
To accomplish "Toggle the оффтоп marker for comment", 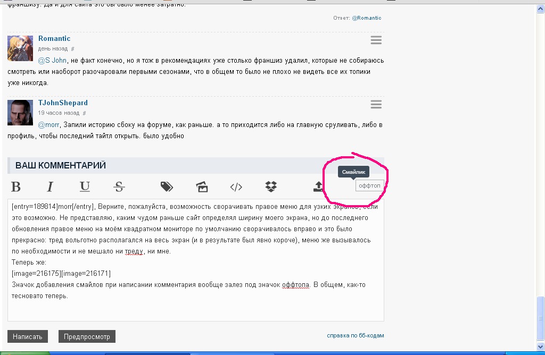I will [369, 186].
